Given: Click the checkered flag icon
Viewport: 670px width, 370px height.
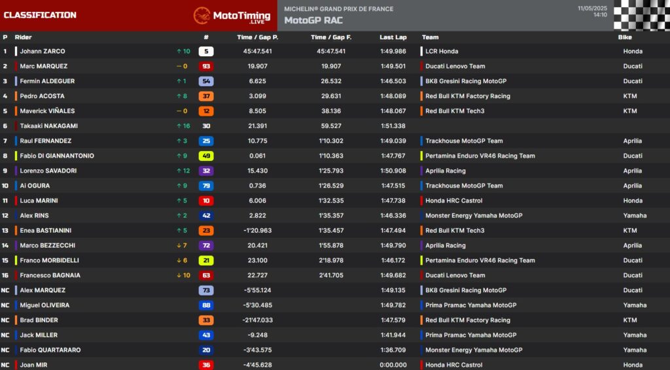Looking at the screenshot, I should pos(642,15).
